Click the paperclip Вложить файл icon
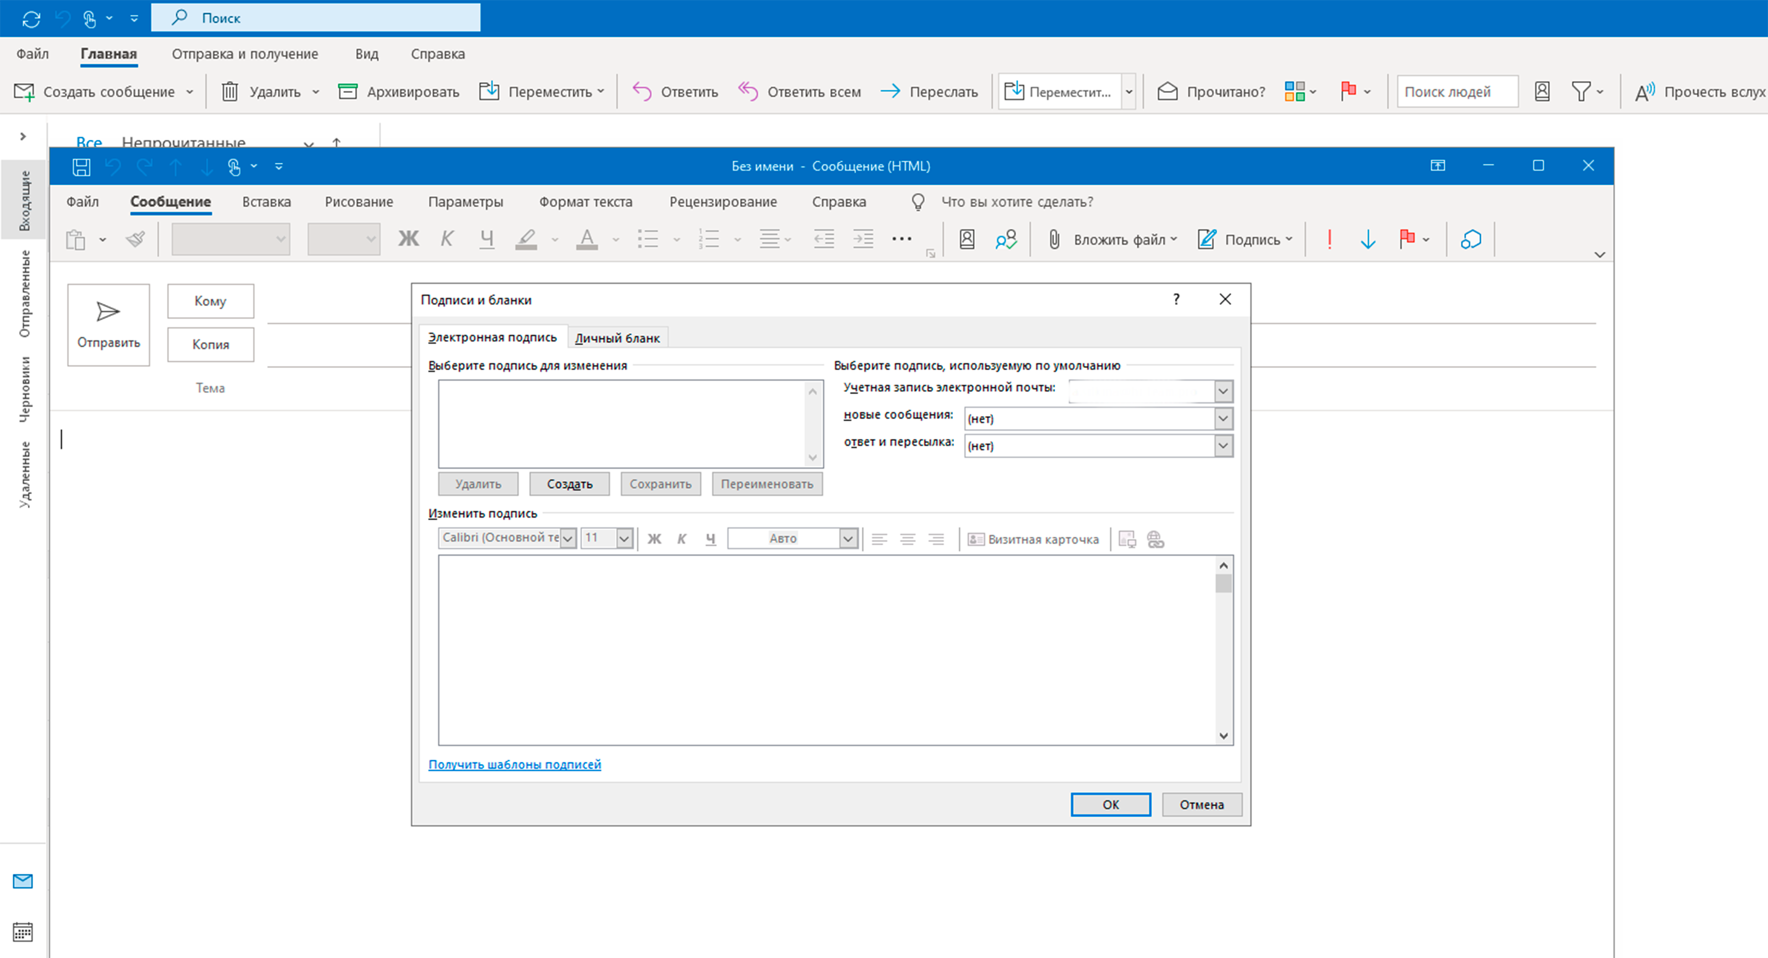The width and height of the screenshot is (1768, 958). point(1054,239)
